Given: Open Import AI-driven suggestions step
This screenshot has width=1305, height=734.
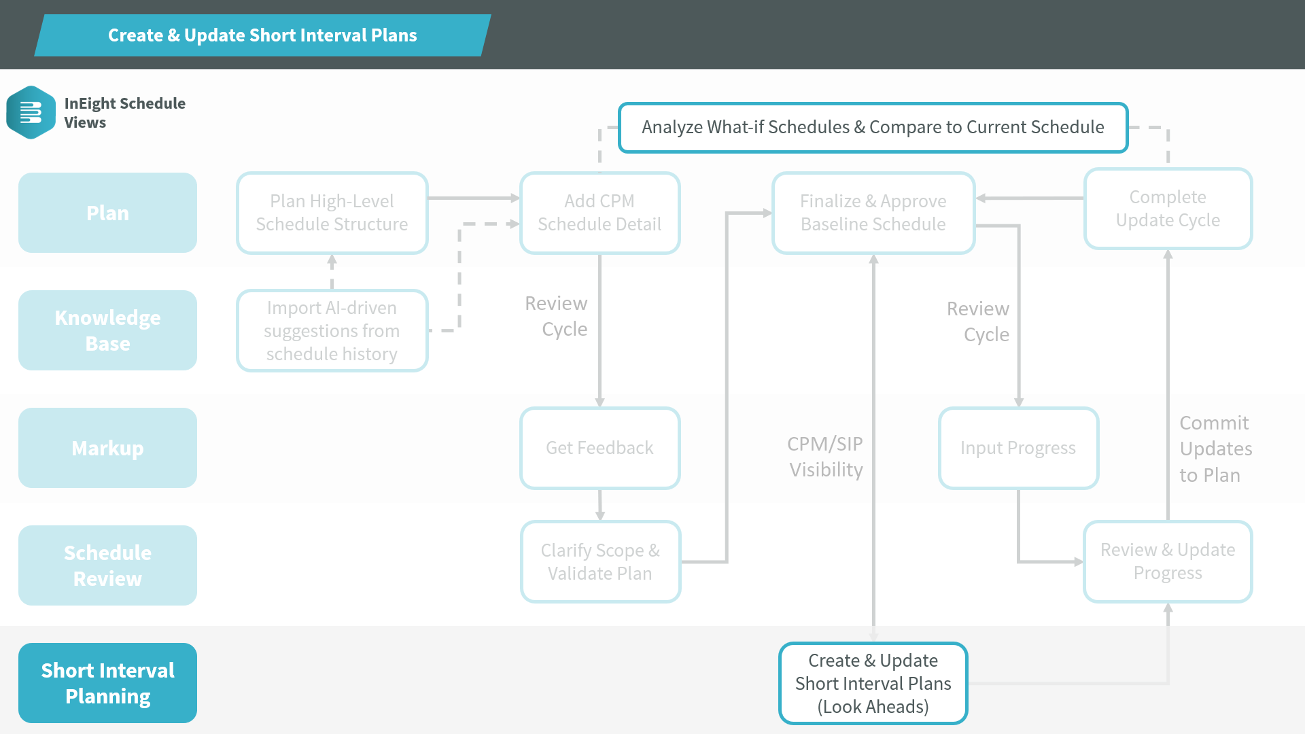Looking at the screenshot, I should coord(332,331).
